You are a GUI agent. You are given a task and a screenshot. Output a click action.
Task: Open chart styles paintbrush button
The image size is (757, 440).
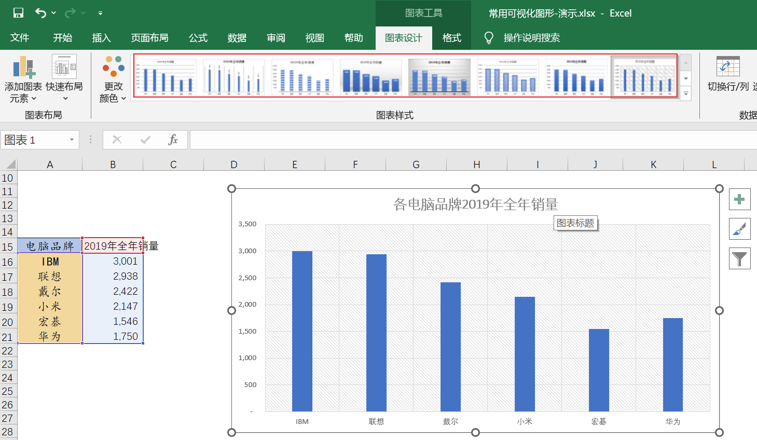point(739,229)
